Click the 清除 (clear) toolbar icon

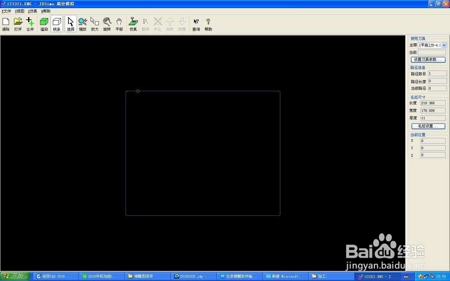(x=6, y=24)
